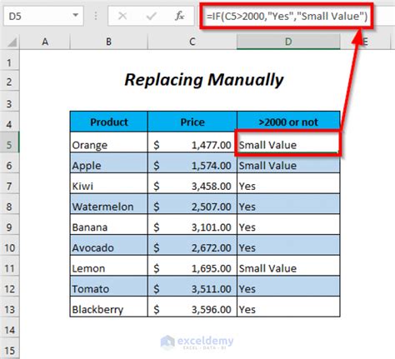Click the Enter checkmark in formula bar
Image resolution: width=395 pixels, height=359 pixels.
(x=151, y=16)
